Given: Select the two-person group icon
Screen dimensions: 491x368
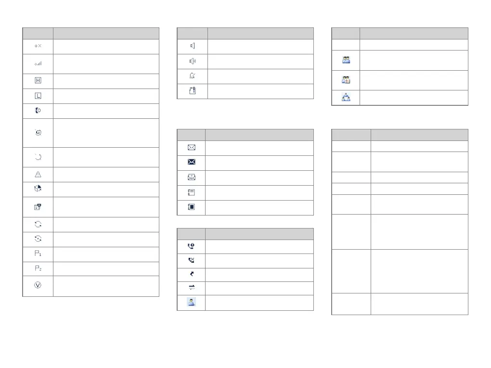Looking at the screenshot, I should point(346,60).
